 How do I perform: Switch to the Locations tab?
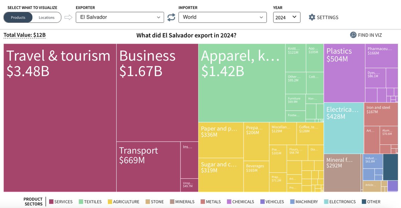pyautogui.click(x=46, y=17)
